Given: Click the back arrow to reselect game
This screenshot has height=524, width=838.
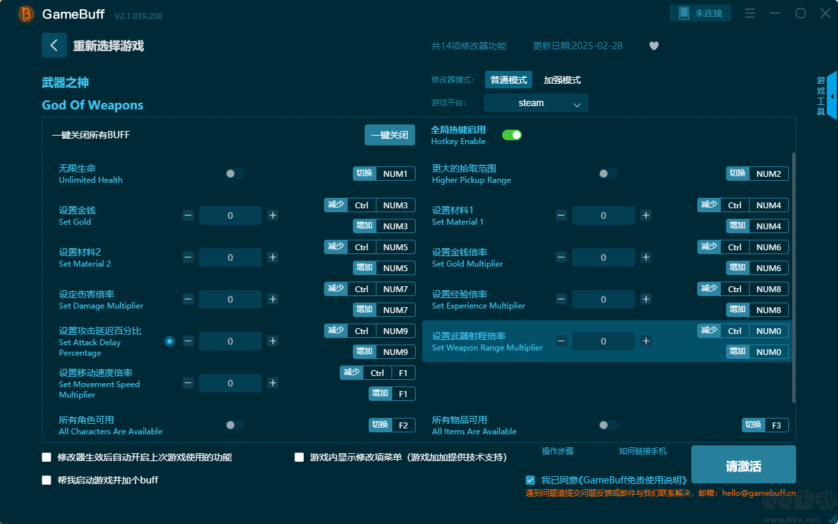Looking at the screenshot, I should click(54, 45).
